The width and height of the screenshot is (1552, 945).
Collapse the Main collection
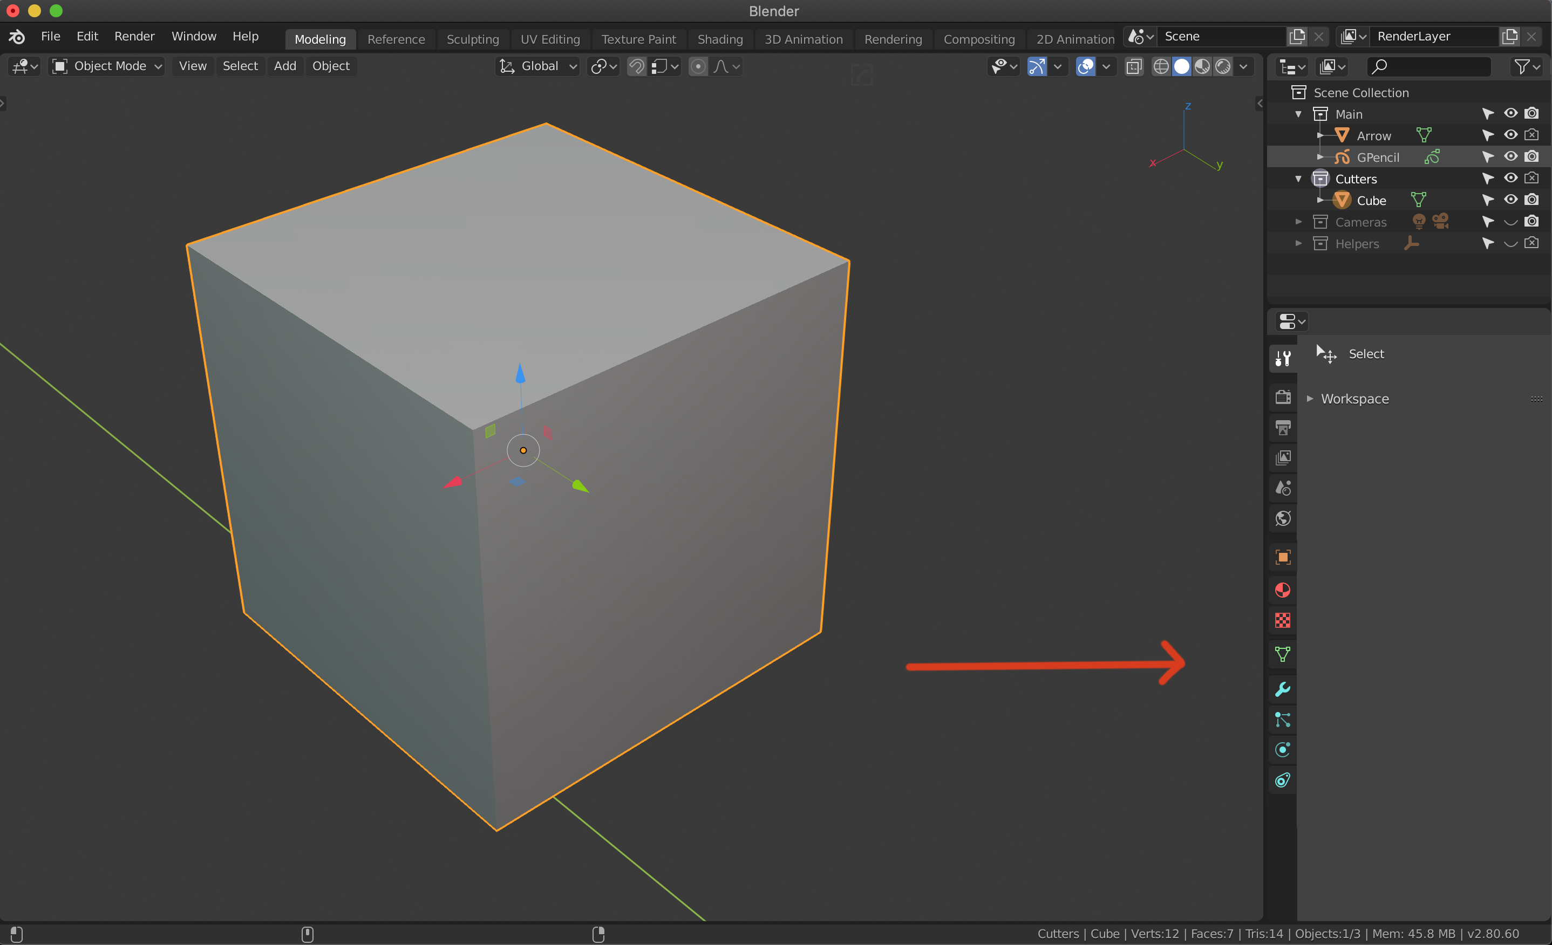pos(1298,114)
